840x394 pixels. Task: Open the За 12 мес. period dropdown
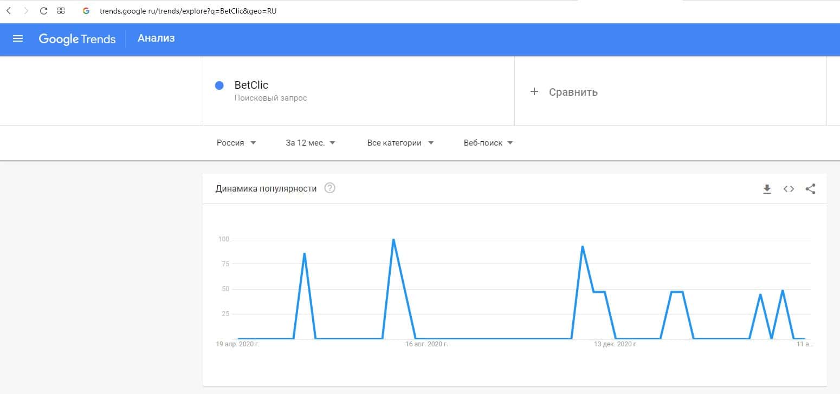point(311,143)
